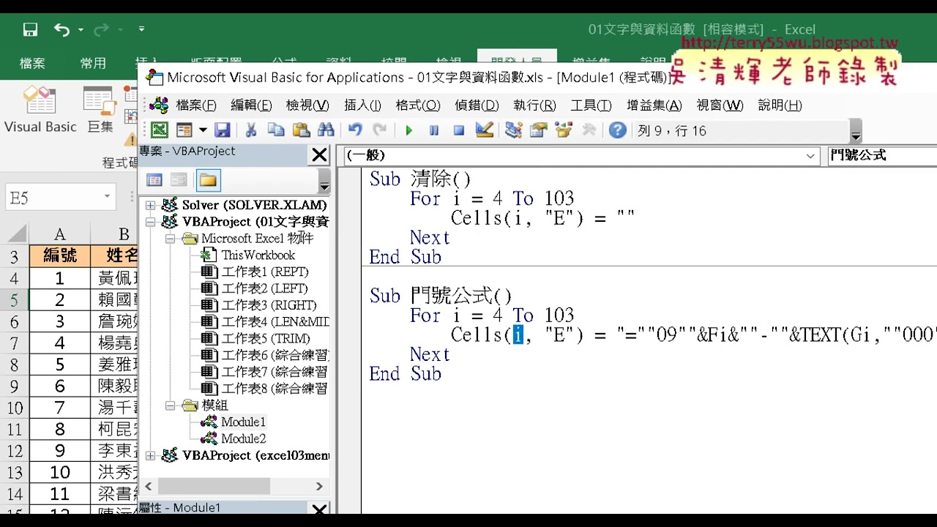The height and width of the screenshot is (527, 937).
Task: Expand the VBAProject (excel103men node
Action: [x=151, y=455]
